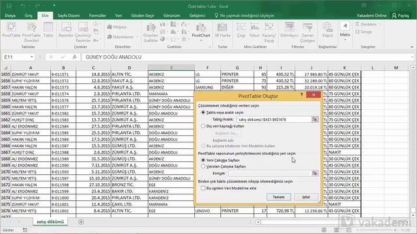417x234 pixels.
Task: Click Vakademi Online account name
Action: (371, 16)
